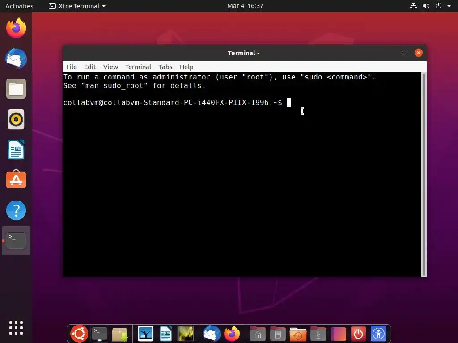Launch Thunderbird Mail from the left dock
This screenshot has width=458, height=343.
[x=16, y=59]
